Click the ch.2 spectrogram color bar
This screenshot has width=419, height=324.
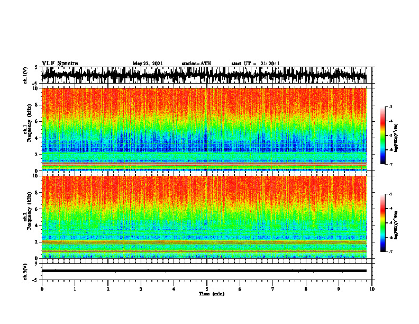click(382, 223)
